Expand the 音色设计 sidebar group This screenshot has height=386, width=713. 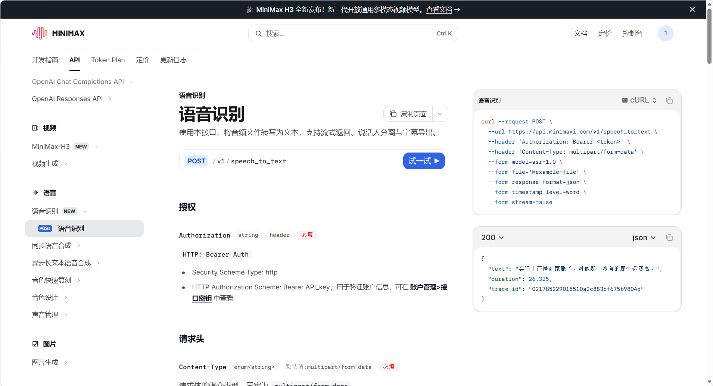coord(66,298)
